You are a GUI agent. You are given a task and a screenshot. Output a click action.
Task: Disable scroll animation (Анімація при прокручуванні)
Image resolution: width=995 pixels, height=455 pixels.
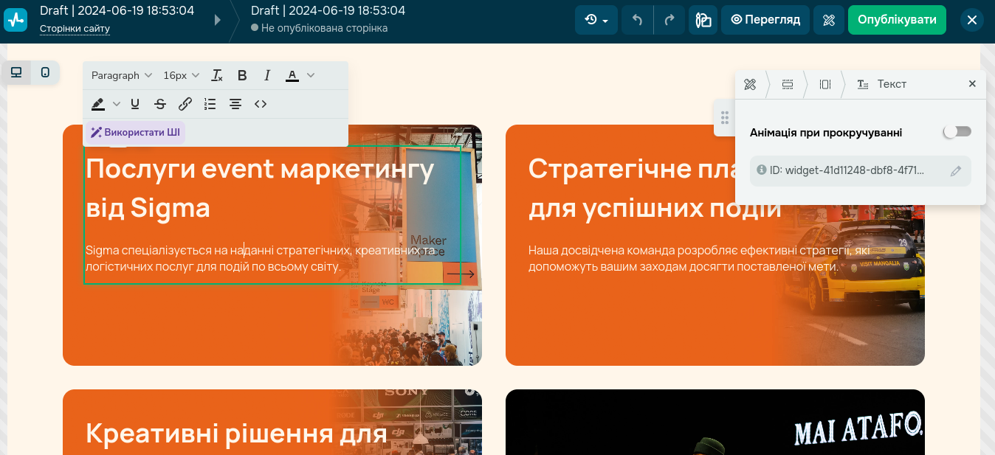click(x=957, y=131)
